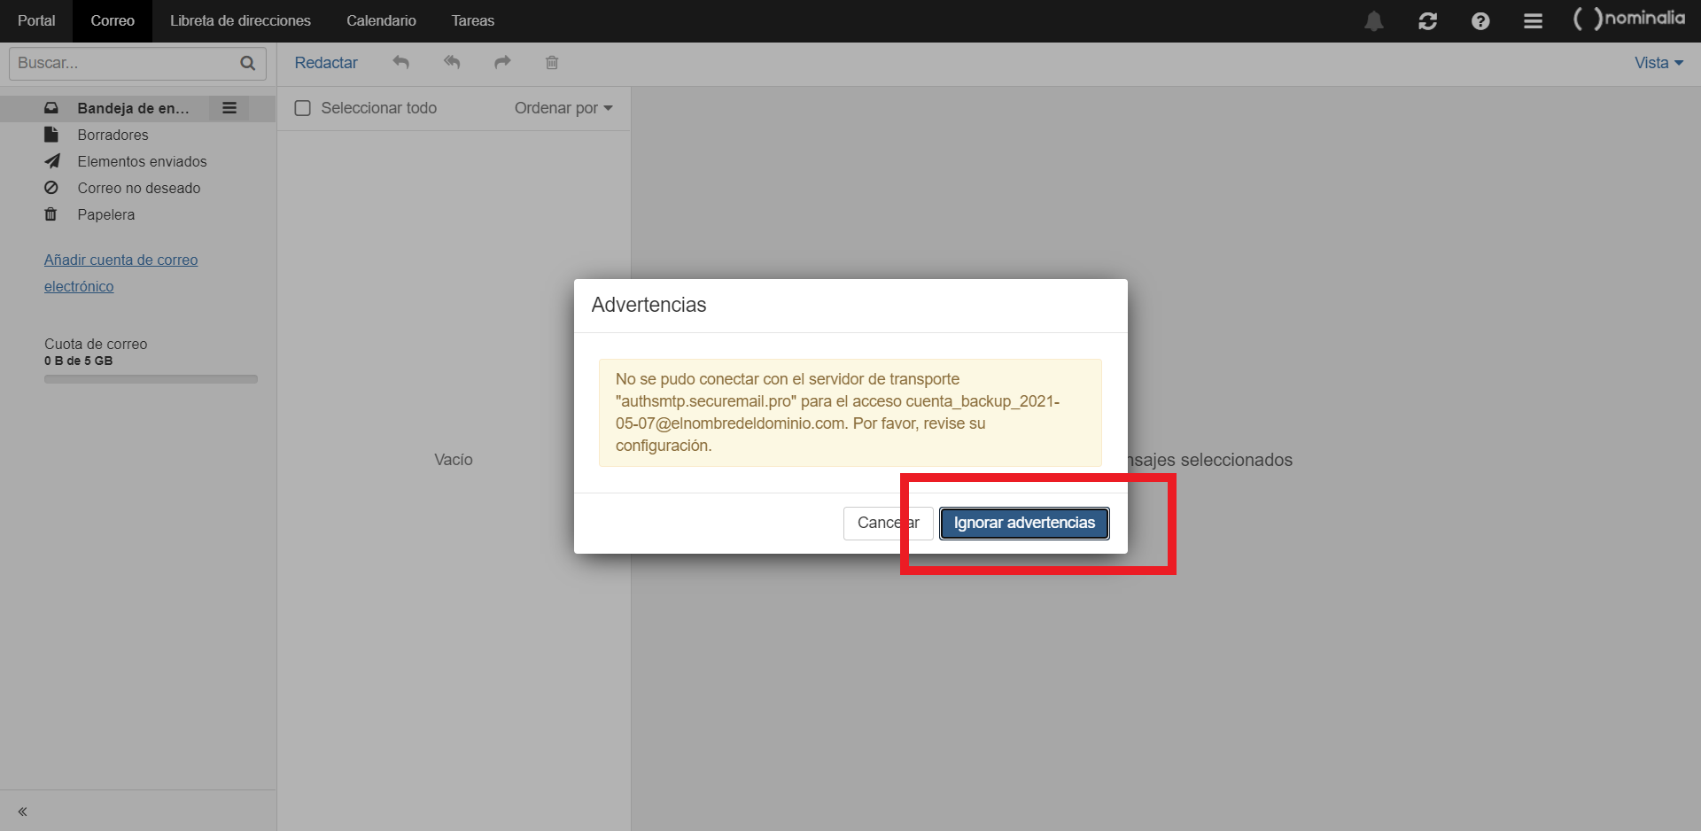Open the hamburger menu in top bar

[x=1533, y=21]
